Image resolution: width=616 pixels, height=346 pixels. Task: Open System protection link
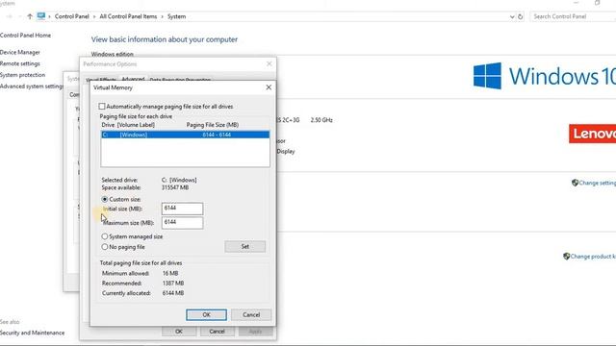point(22,75)
